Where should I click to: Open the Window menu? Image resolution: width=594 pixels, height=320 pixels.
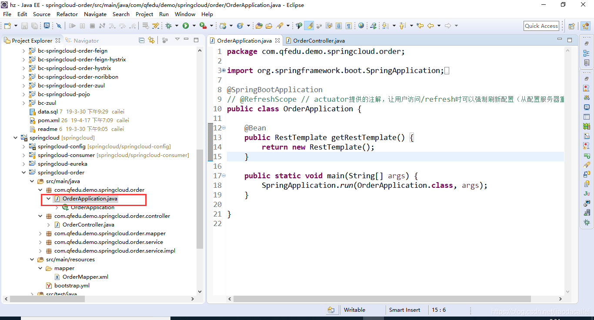coord(185,14)
